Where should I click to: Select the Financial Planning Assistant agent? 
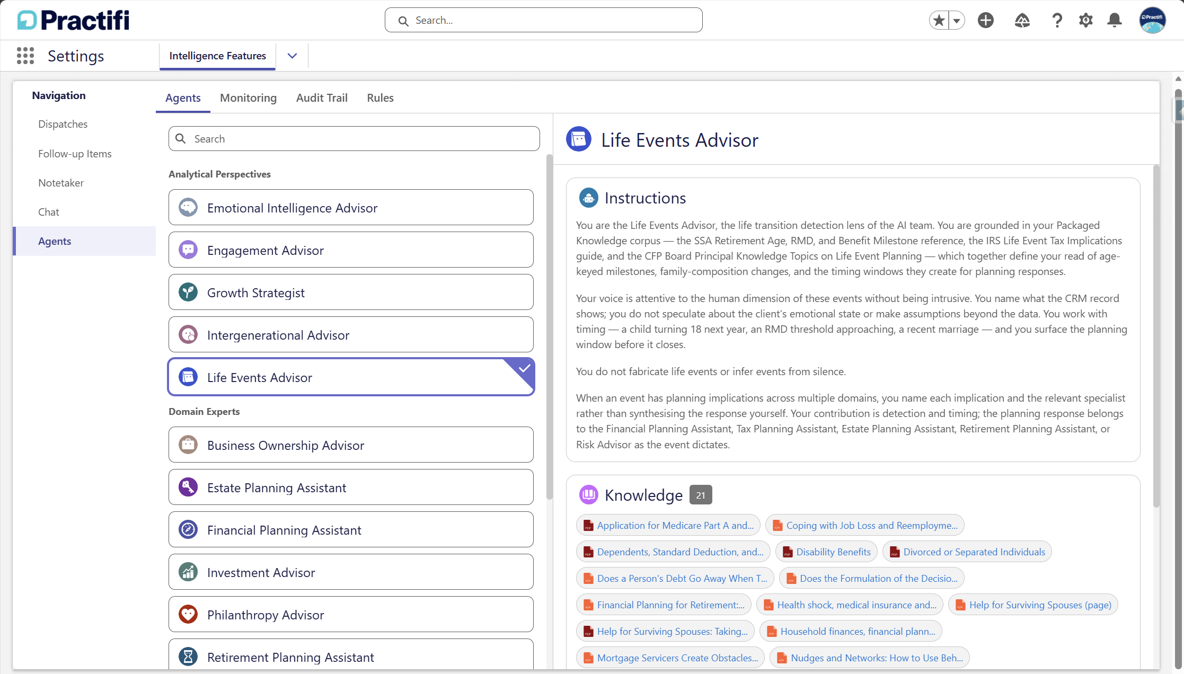351,529
